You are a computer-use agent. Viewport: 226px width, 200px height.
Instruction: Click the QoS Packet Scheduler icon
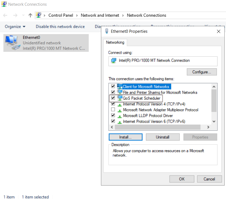click(x=120, y=98)
